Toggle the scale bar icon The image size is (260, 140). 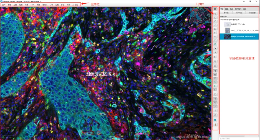pyautogui.click(x=215, y=107)
